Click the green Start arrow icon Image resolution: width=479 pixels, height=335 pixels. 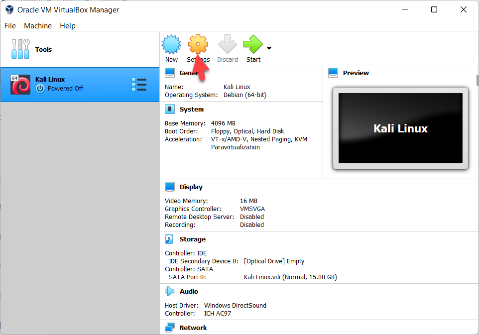pyautogui.click(x=253, y=45)
